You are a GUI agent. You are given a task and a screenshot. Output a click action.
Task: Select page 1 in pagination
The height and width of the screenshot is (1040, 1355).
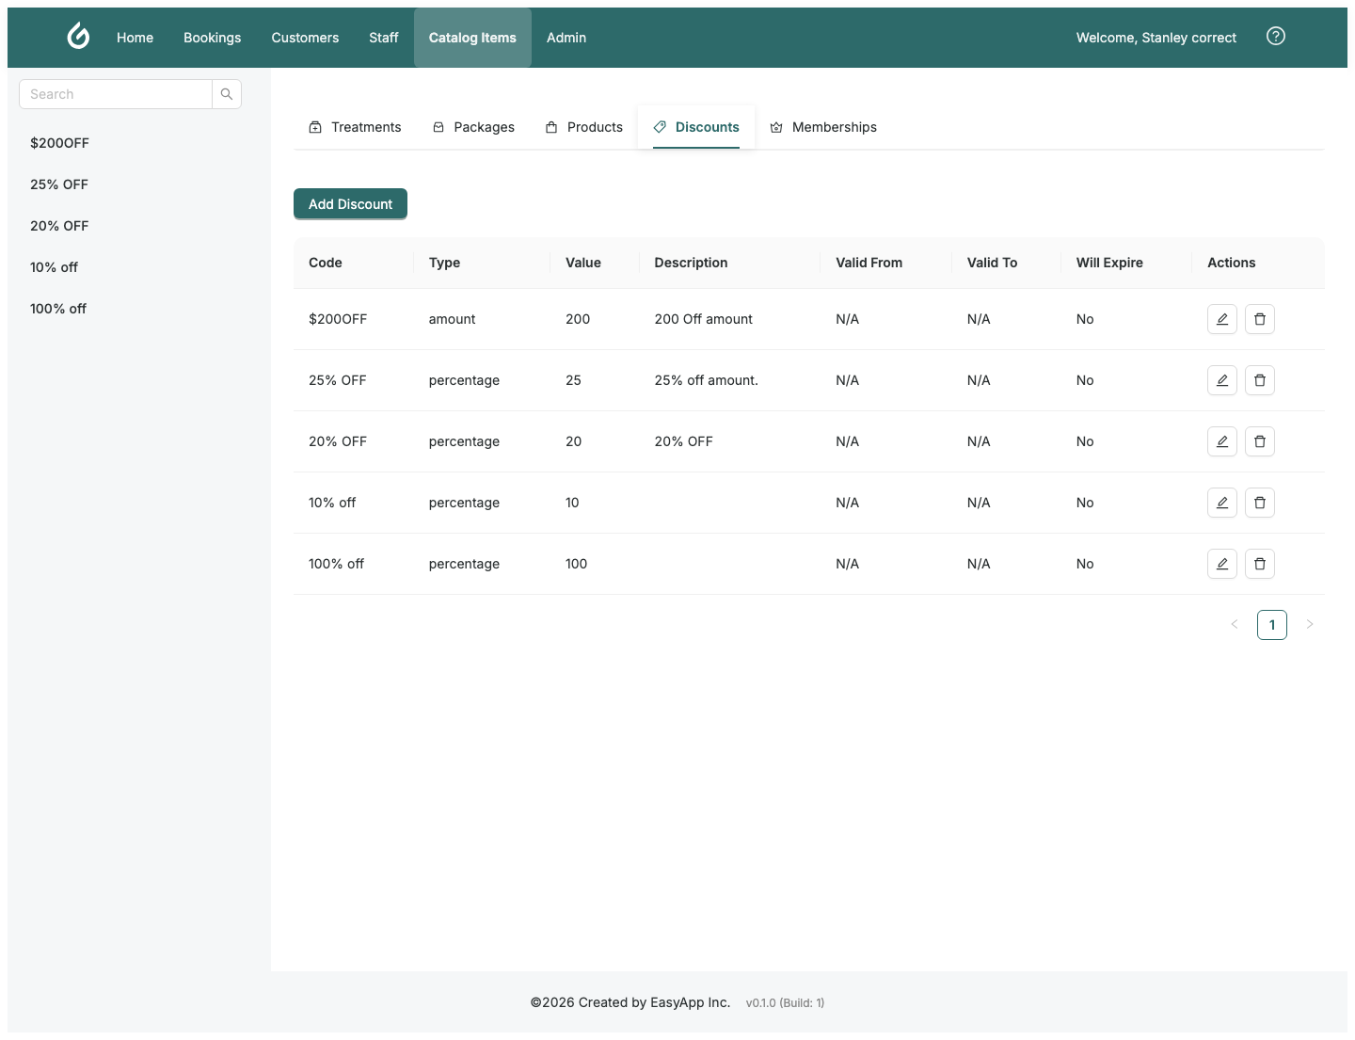click(1272, 625)
